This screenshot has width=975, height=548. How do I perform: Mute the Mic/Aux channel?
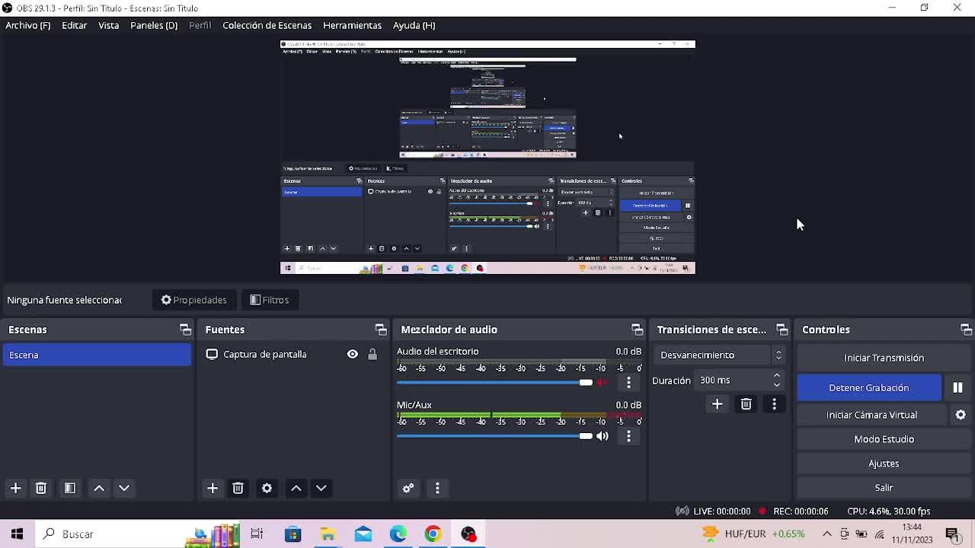tap(603, 436)
